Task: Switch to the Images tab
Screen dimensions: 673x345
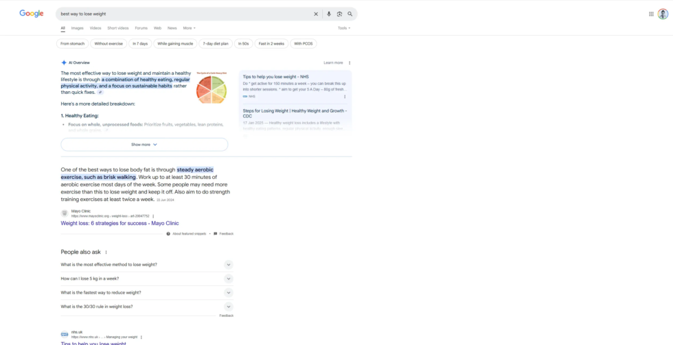Action: click(x=77, y=28)
